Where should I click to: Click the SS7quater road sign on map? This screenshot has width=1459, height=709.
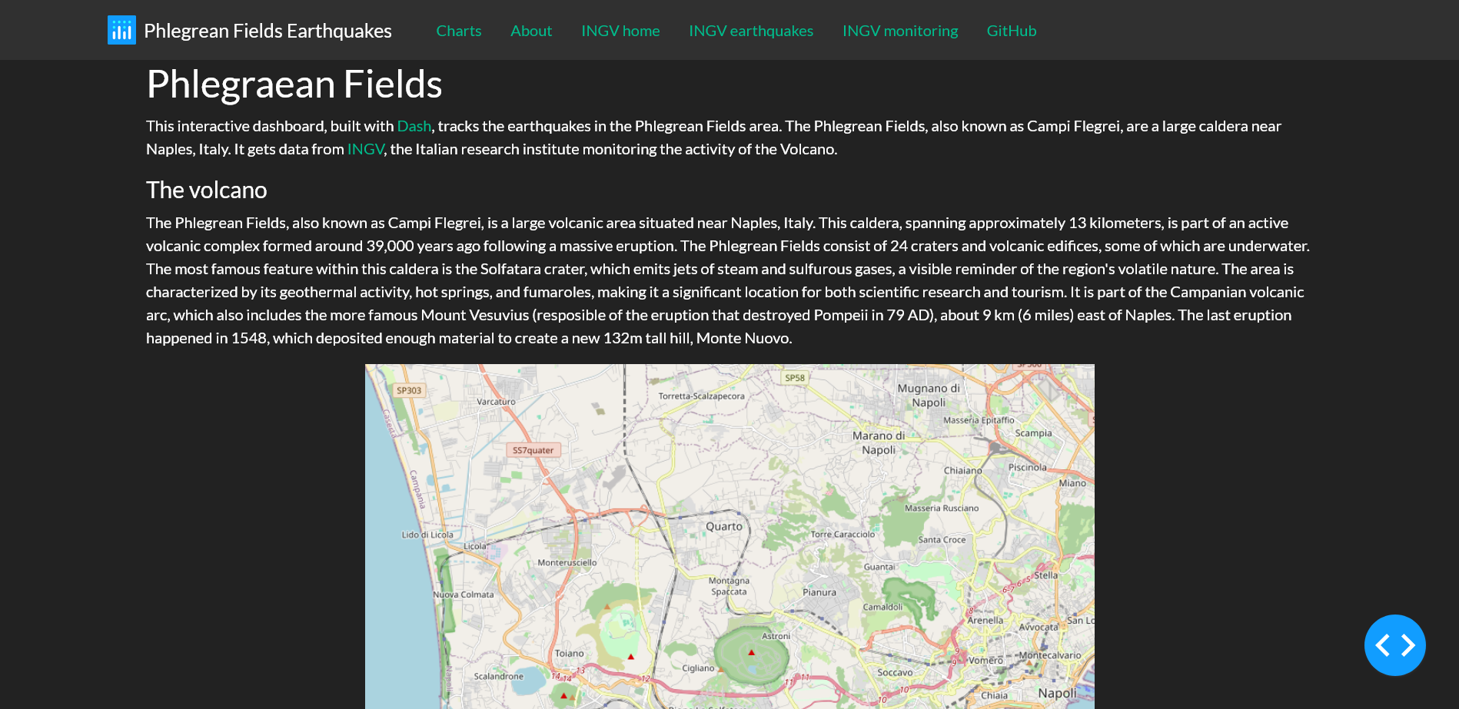[x=533, y=450]
